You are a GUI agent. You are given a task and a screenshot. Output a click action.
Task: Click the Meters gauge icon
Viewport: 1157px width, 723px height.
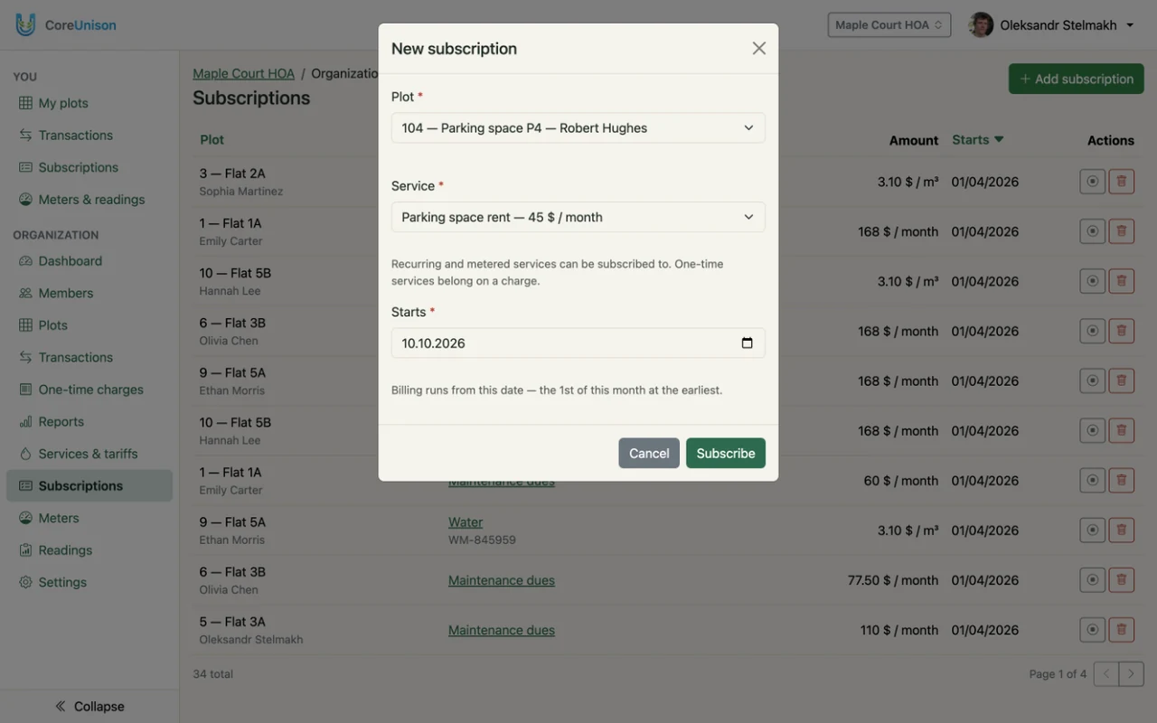[25, 518]
